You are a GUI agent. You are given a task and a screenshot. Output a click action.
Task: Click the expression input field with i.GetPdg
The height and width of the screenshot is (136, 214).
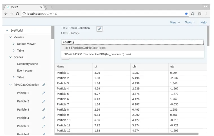click(x=133, y=42)
